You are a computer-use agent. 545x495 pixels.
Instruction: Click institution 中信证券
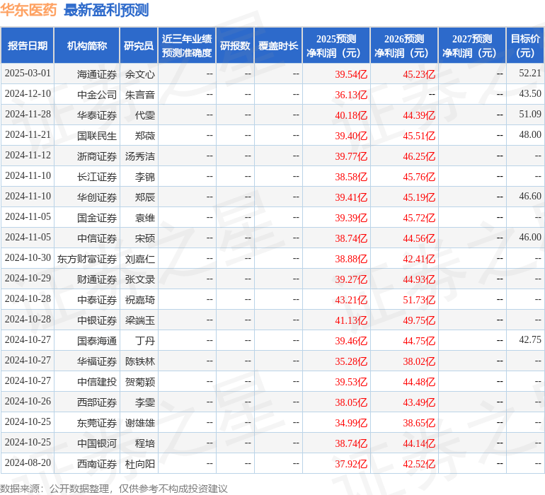tap(97, 238)
